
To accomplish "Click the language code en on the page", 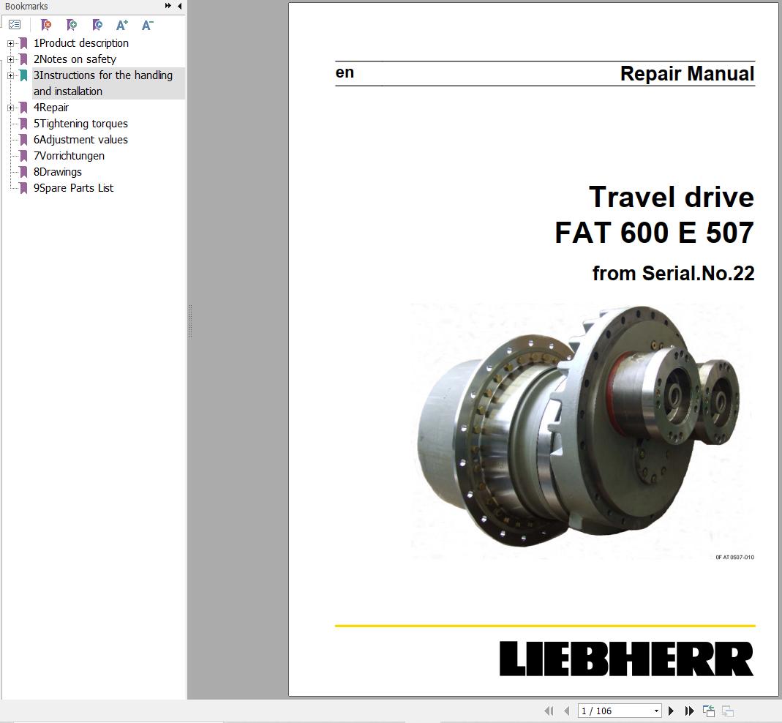I will [x=345, y=72].
